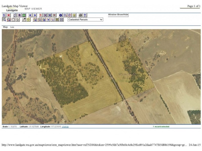
Task: Select the zoom in magnifier tool
Action: 4,19
